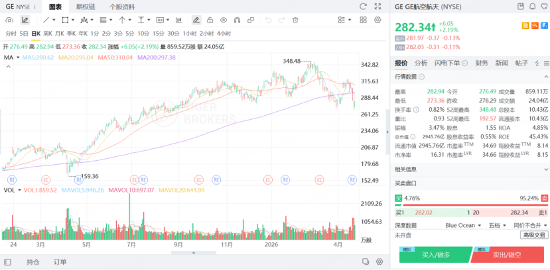Select the wave pattern drawing tool
Image resolution: width=550 pixels, height=270 pixels.
84,20
